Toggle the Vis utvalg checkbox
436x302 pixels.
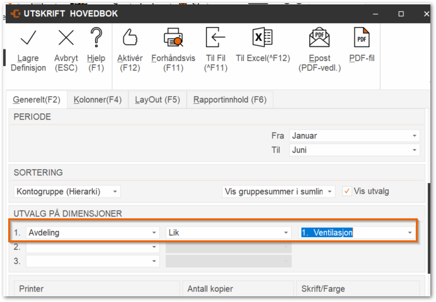click(347, 191)
